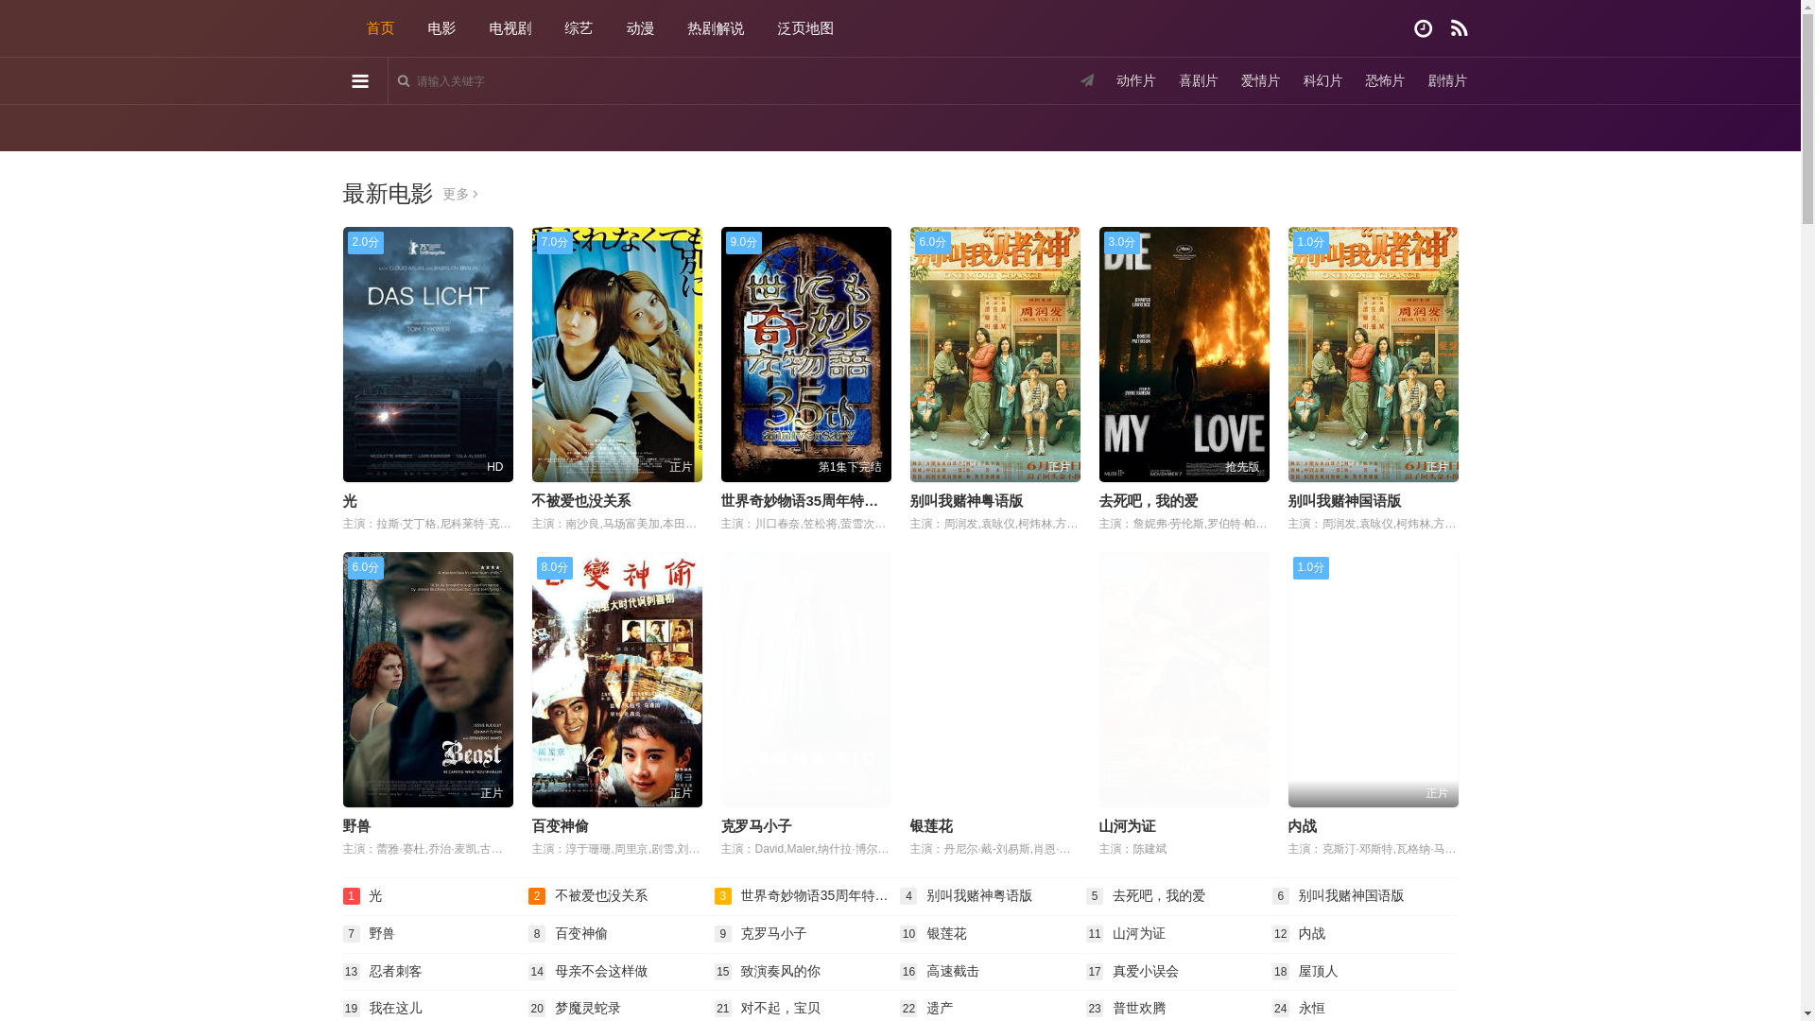Open the 内战 poster thumbnail
Image resolution: width=1815 pixels, height=1021 pixels.
click(x=1374, y=680)
